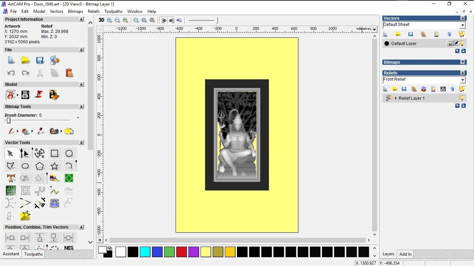The height and width of the screenshot is (266, 474).
Task: Pick the Create Rectangle vector tool
Action: (x=54, y=153)
